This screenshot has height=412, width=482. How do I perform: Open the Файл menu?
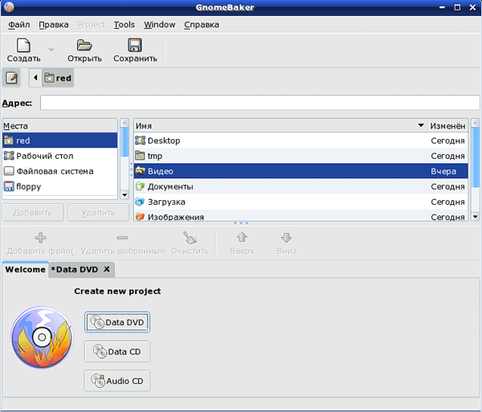click(19, 25)
